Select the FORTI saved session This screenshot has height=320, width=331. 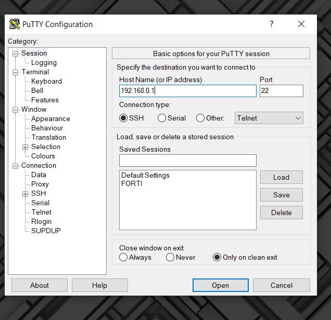132,183
